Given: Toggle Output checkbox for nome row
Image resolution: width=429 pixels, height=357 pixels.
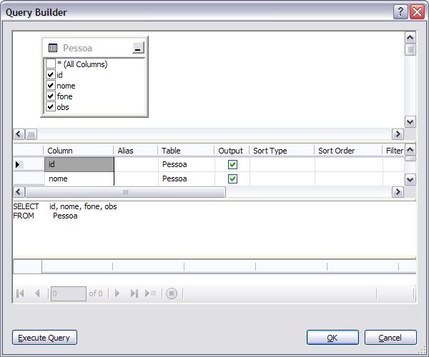Looking at the screenshot, I should click(232, 179).
